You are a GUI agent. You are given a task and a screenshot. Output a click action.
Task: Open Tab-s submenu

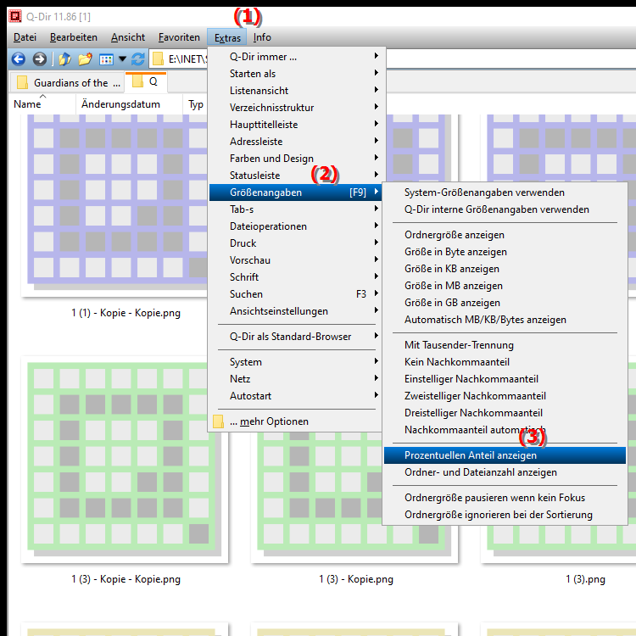(295, 209)
